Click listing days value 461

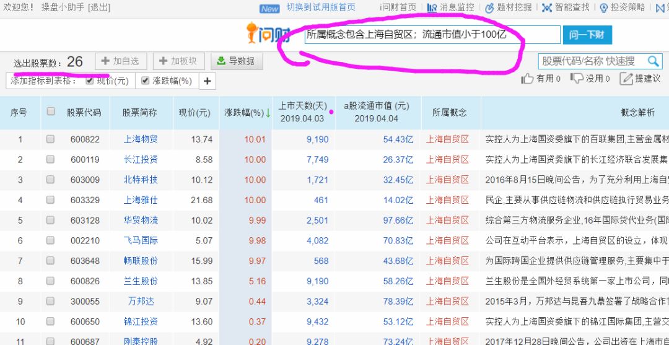321,200
